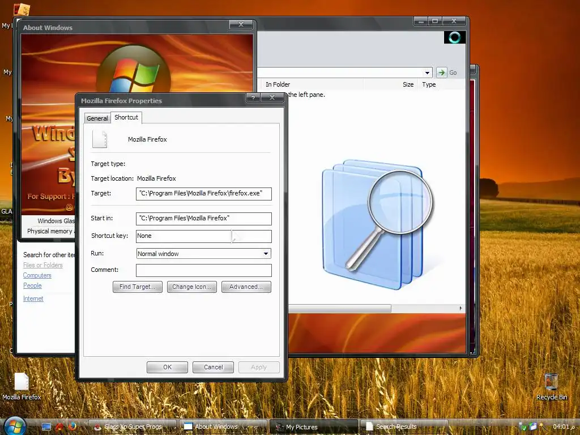Click the Start in field
Image resolution: width=580 pixels, height=435 pixels.
(x=203, y=218)
